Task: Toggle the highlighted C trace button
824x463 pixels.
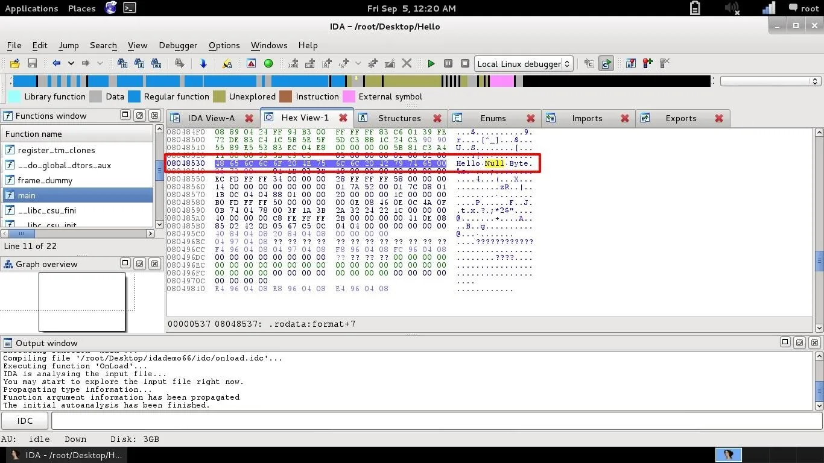Action: [606, 63]
